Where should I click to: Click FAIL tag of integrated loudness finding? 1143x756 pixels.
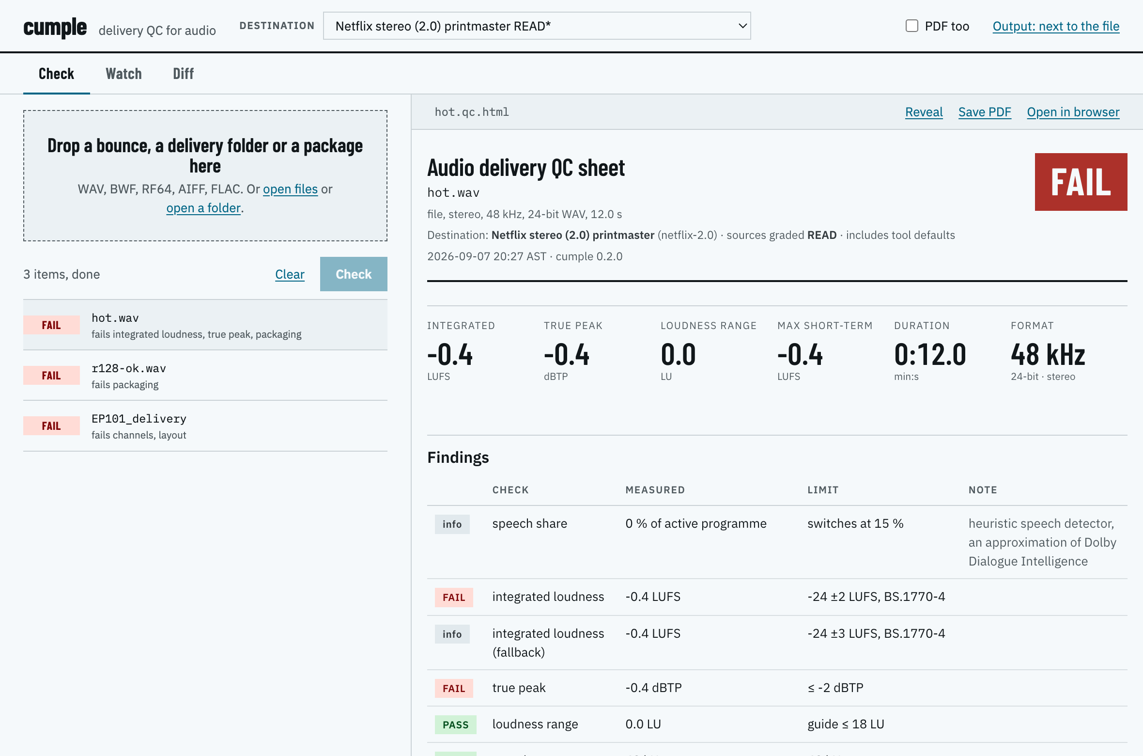pyautogui.click(x=454, y=597)
